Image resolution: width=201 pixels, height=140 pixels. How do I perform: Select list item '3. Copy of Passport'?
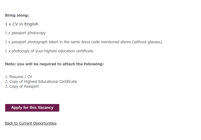coord(22,86)
